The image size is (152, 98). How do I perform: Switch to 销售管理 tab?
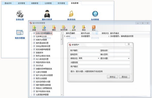tap(35, 3)
